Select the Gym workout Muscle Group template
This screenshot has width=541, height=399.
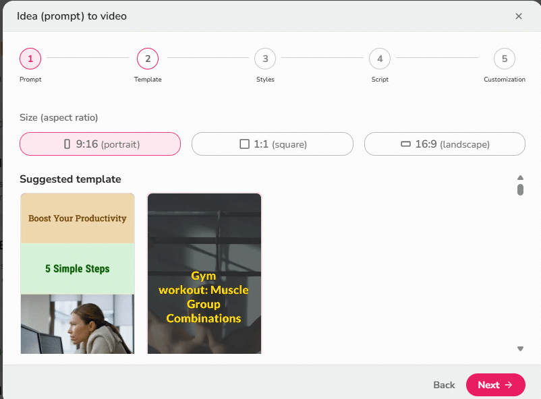point(204,273)
